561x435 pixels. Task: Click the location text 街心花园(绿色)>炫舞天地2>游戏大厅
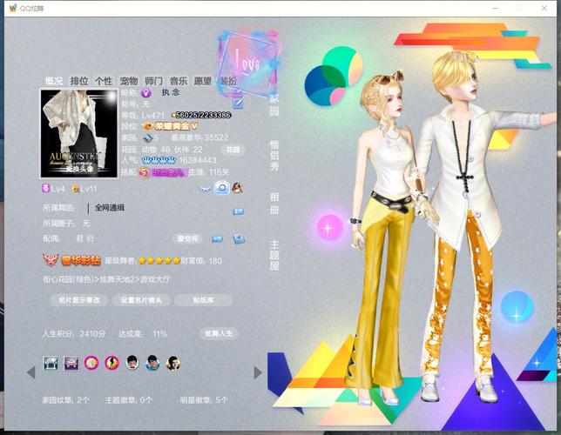[106, 279]
